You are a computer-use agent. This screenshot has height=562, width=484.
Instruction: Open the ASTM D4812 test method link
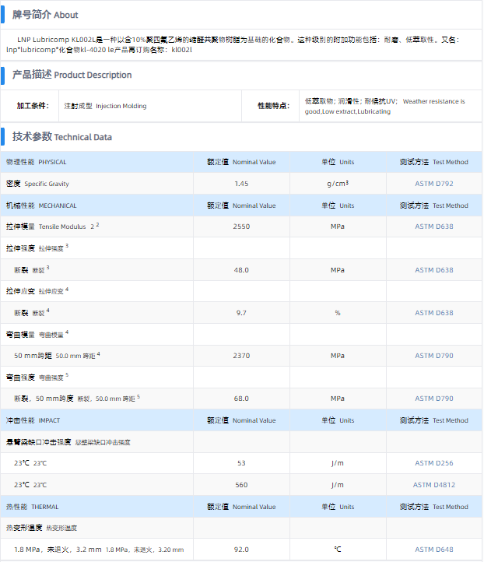433,485
